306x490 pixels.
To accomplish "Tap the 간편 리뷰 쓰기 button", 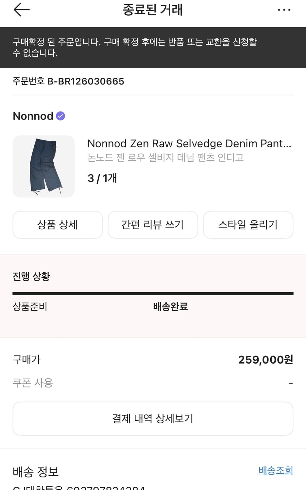I will [153, 225].
